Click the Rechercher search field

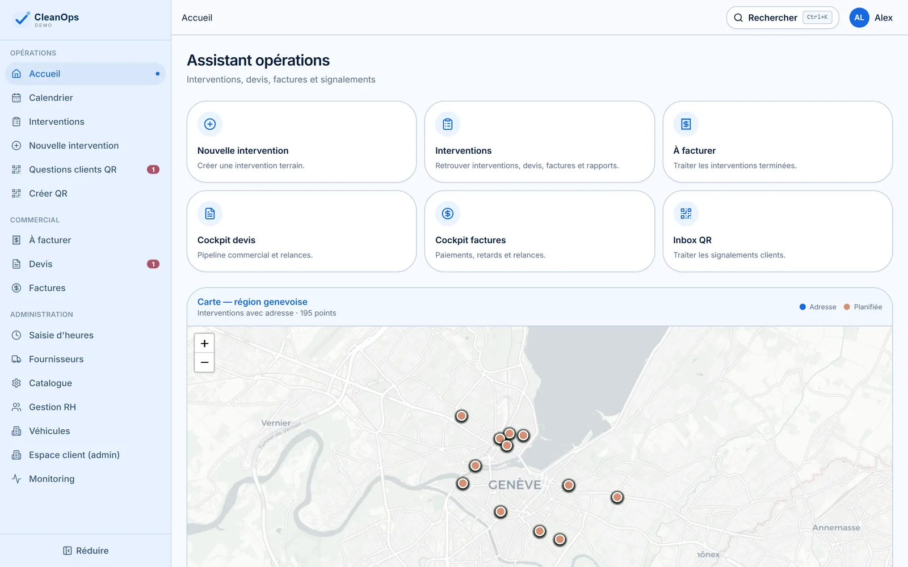pyautogui.click(x=783, y=18)
